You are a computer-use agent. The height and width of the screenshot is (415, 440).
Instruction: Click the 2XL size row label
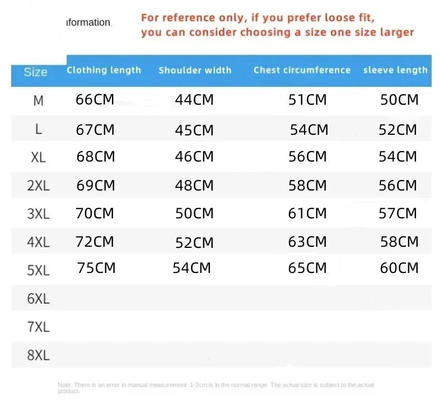pyautogui.click(x=38, y=186)
